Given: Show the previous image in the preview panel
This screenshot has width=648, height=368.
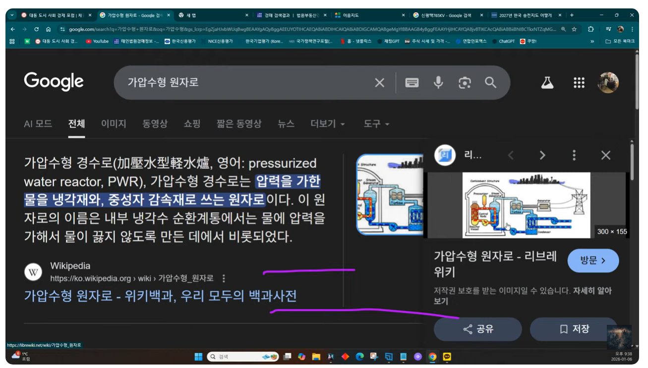Looking at the screenshot, I should coord(511,156).
